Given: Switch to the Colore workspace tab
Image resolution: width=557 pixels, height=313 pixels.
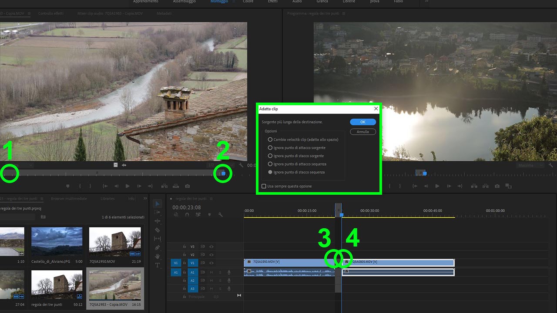Looking at the screenshot, I should click(x=248, y=2).
